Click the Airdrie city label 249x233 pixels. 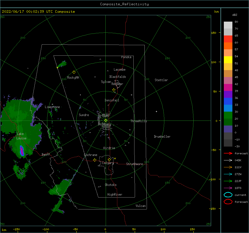(109, 148)
